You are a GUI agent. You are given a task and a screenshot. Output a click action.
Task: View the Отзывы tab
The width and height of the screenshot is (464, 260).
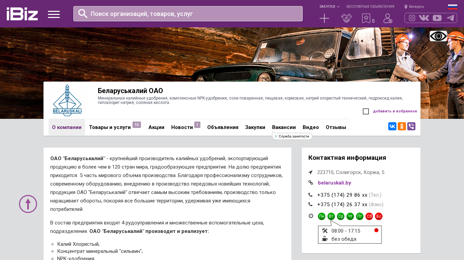pyautogui.click(x=336, y=127)
